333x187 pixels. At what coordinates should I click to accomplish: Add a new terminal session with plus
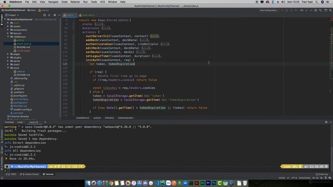coord(45,122)
